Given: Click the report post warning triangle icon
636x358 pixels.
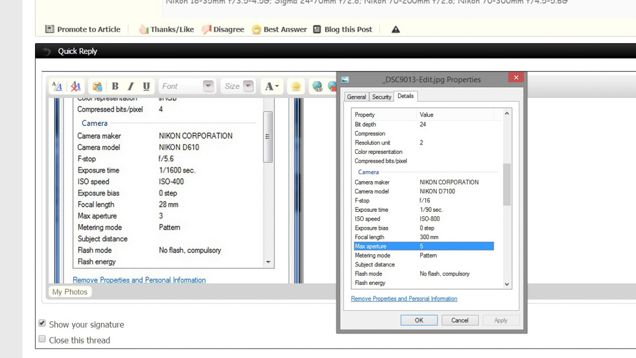Looking at the screenshot, I should tap(396, 29).
